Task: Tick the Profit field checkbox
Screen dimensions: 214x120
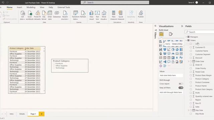Action: (x=191, y=93)
